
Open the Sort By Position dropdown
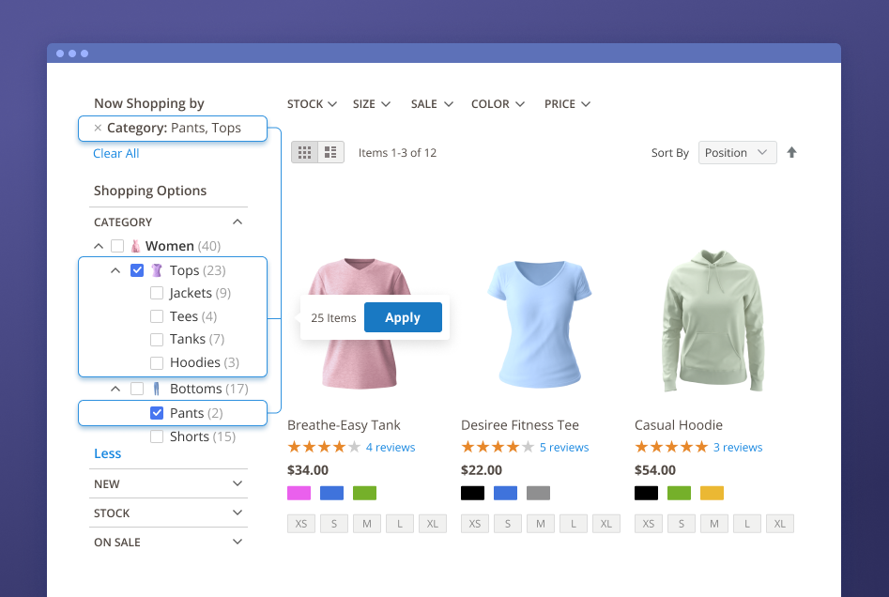[737, 152]
